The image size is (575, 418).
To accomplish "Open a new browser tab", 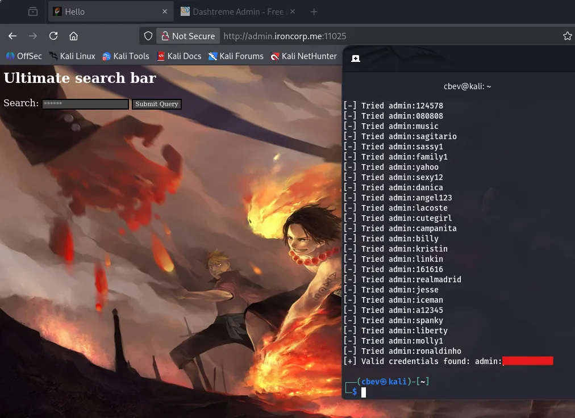I will coord(314,11).
